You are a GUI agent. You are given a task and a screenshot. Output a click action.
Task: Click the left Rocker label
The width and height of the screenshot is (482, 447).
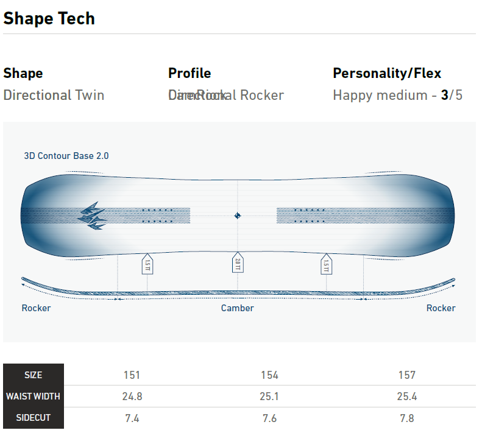[x=36, y=308]
